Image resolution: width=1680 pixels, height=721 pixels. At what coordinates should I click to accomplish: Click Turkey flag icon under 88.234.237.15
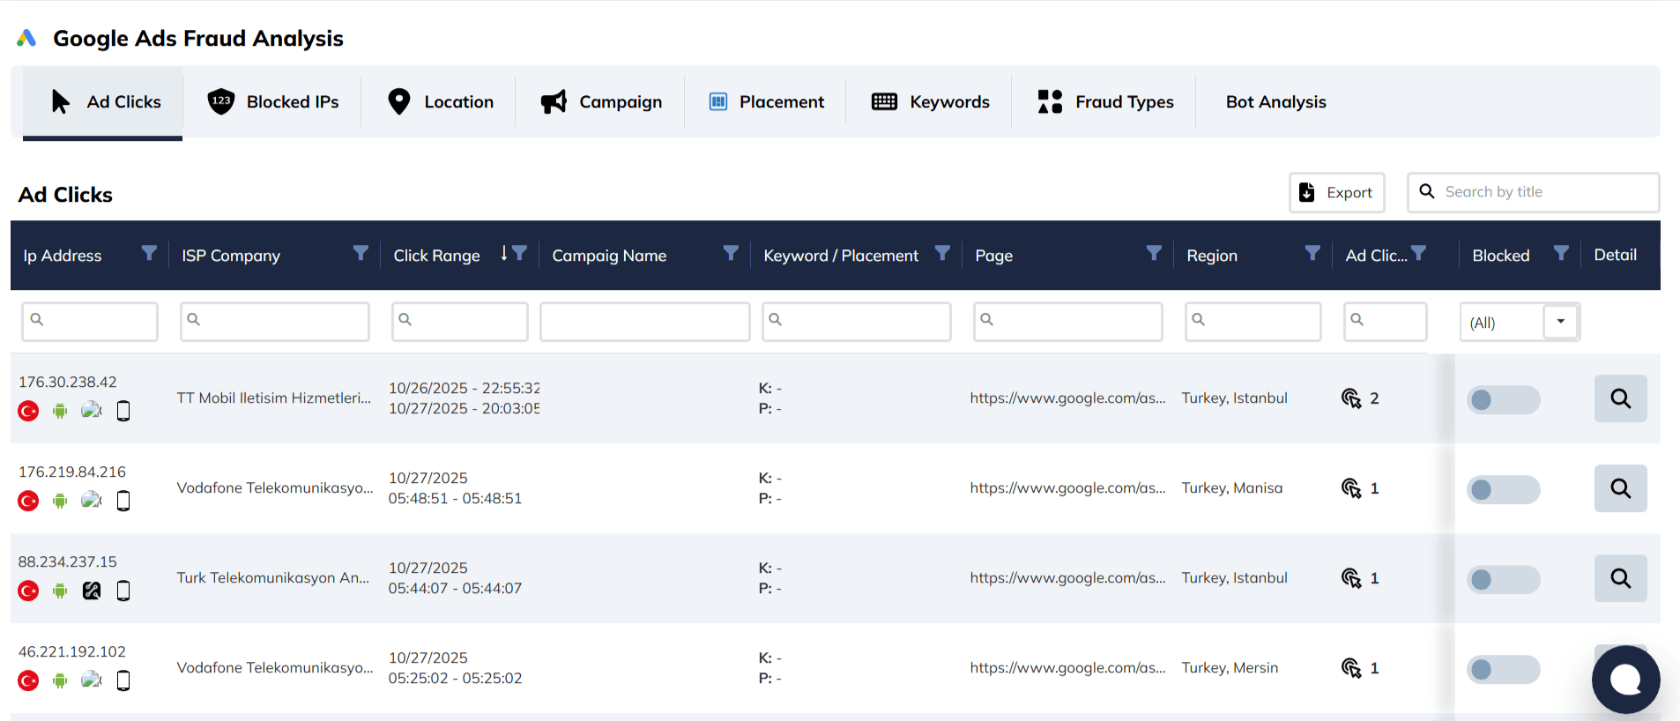(x=28, y=591)
